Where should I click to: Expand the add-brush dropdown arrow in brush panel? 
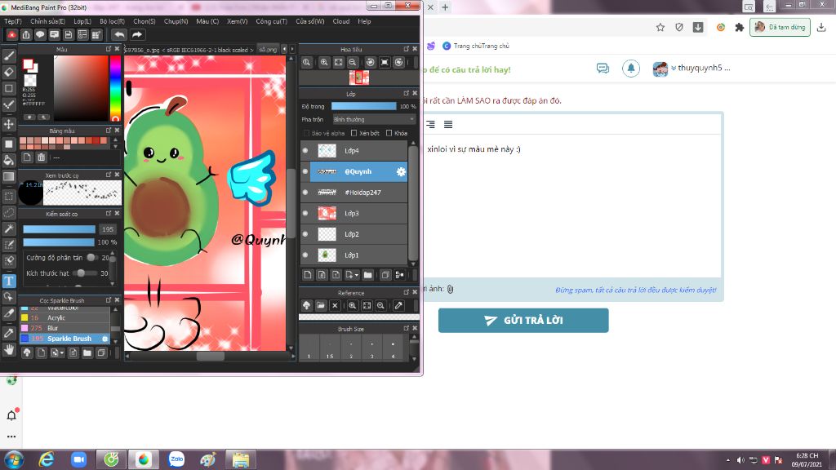pos(62,352)
